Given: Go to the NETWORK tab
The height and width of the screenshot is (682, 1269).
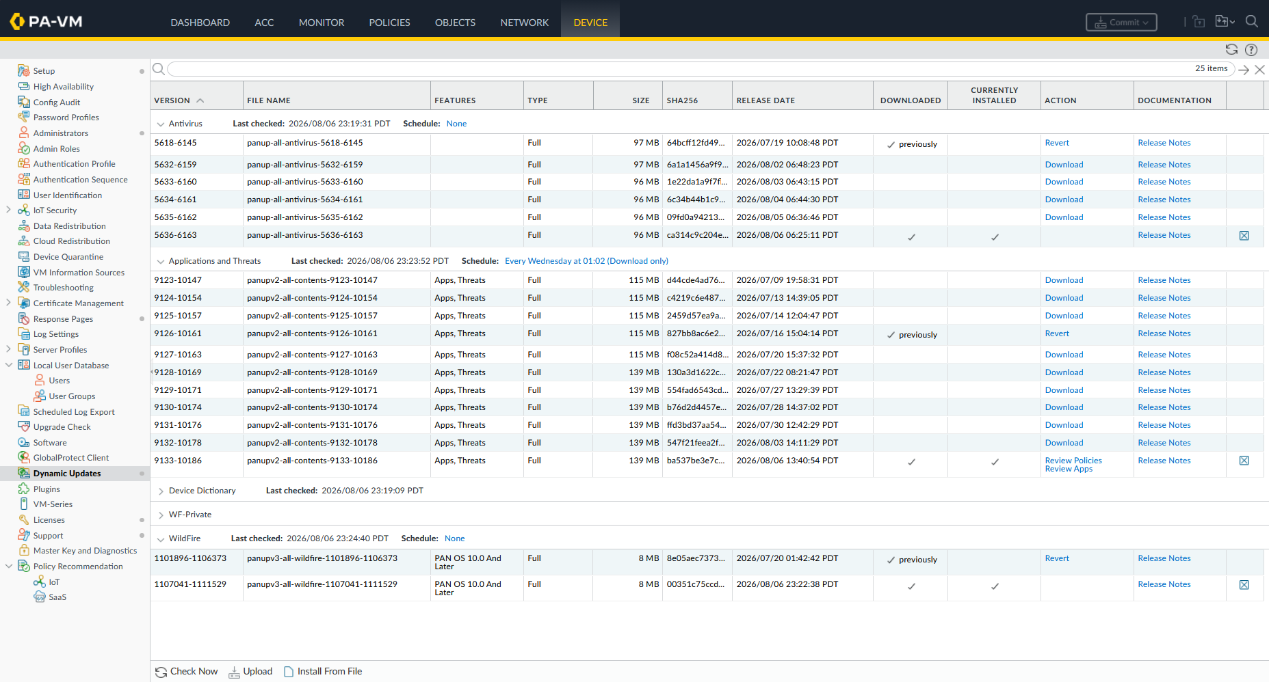Looking at the screenshot, I should pyautogui.click(x=524, y=23).
